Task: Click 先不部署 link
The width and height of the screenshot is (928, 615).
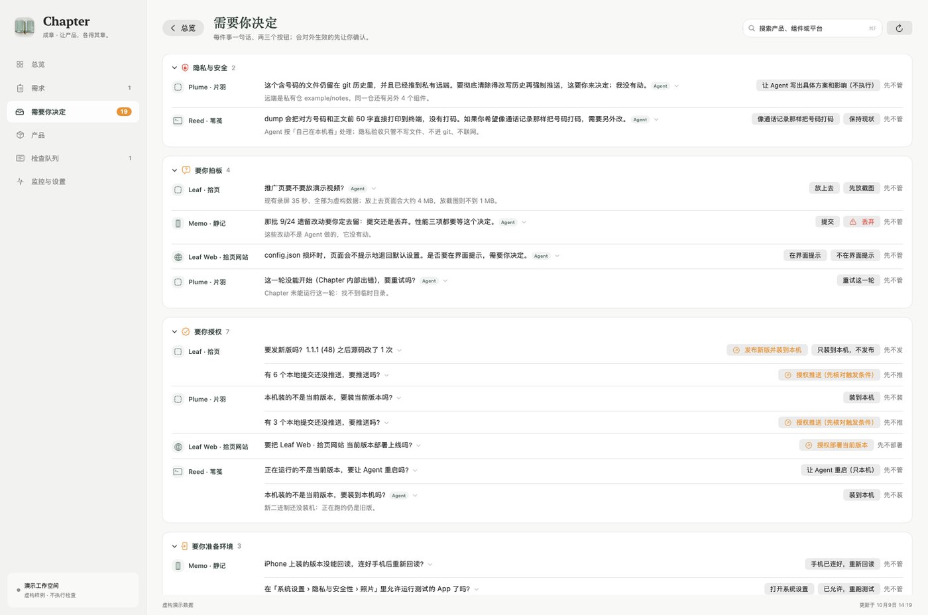Action: (890, 445)
